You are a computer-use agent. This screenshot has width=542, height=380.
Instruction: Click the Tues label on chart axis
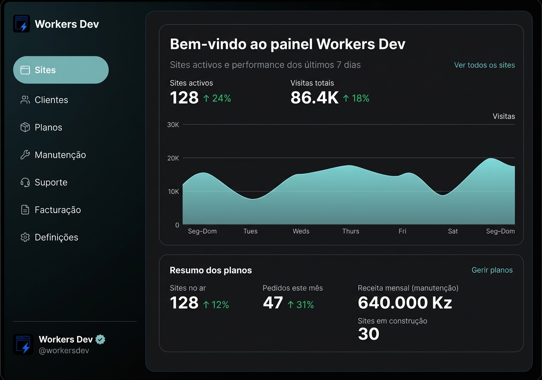click(250, 231)
